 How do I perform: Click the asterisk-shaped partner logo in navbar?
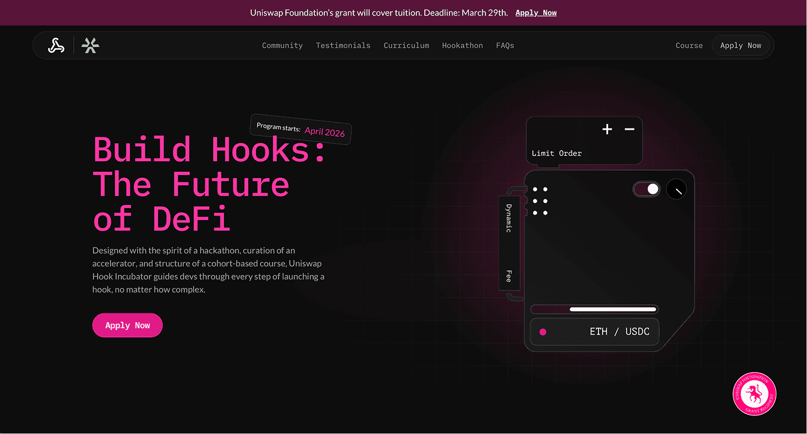[x=90, y=46]
